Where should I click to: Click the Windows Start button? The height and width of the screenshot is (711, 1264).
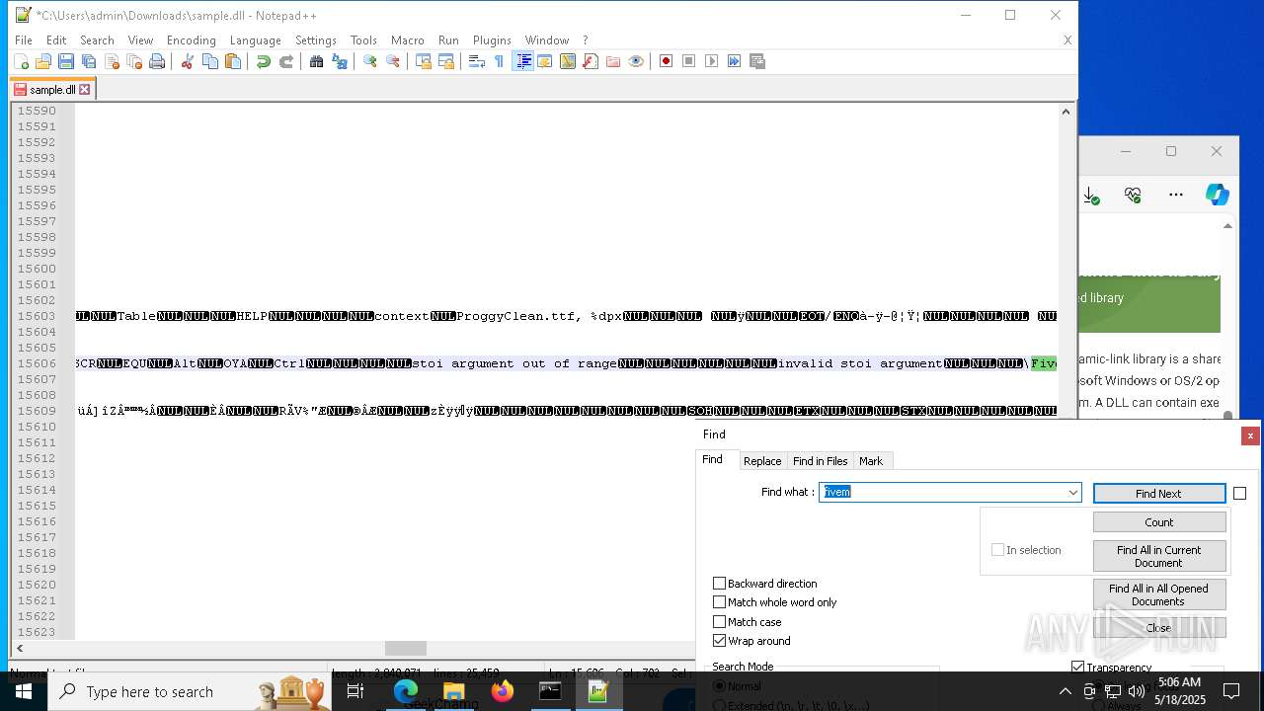(24, 691)
